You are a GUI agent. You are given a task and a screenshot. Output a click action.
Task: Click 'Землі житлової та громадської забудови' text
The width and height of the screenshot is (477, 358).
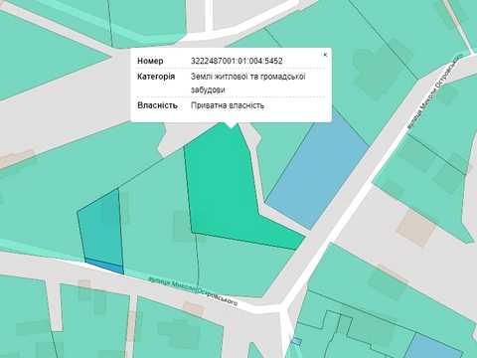pos(247,83)
